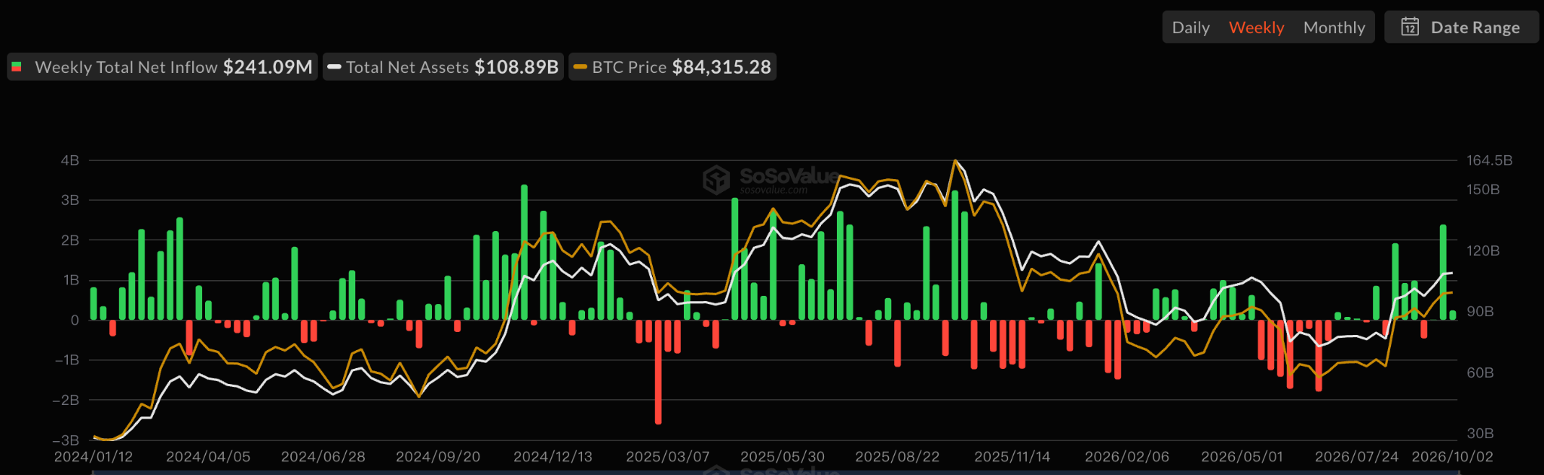Click the "2024/09/20" date label
Screen dimensions: 1544x475
coord(438,457)
